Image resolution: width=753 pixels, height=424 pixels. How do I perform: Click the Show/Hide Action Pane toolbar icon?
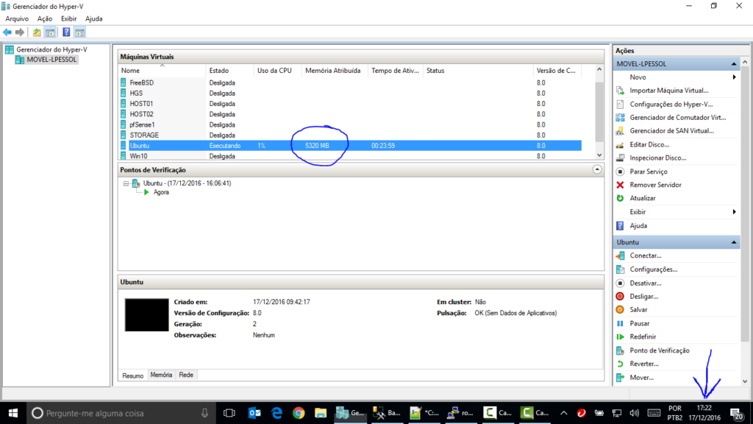coord(79,32)
